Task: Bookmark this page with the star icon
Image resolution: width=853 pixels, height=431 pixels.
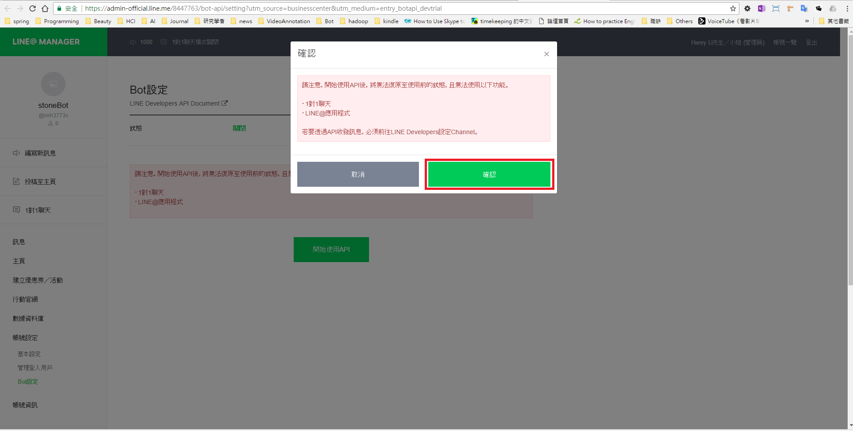Action: [x=733, y=8]
